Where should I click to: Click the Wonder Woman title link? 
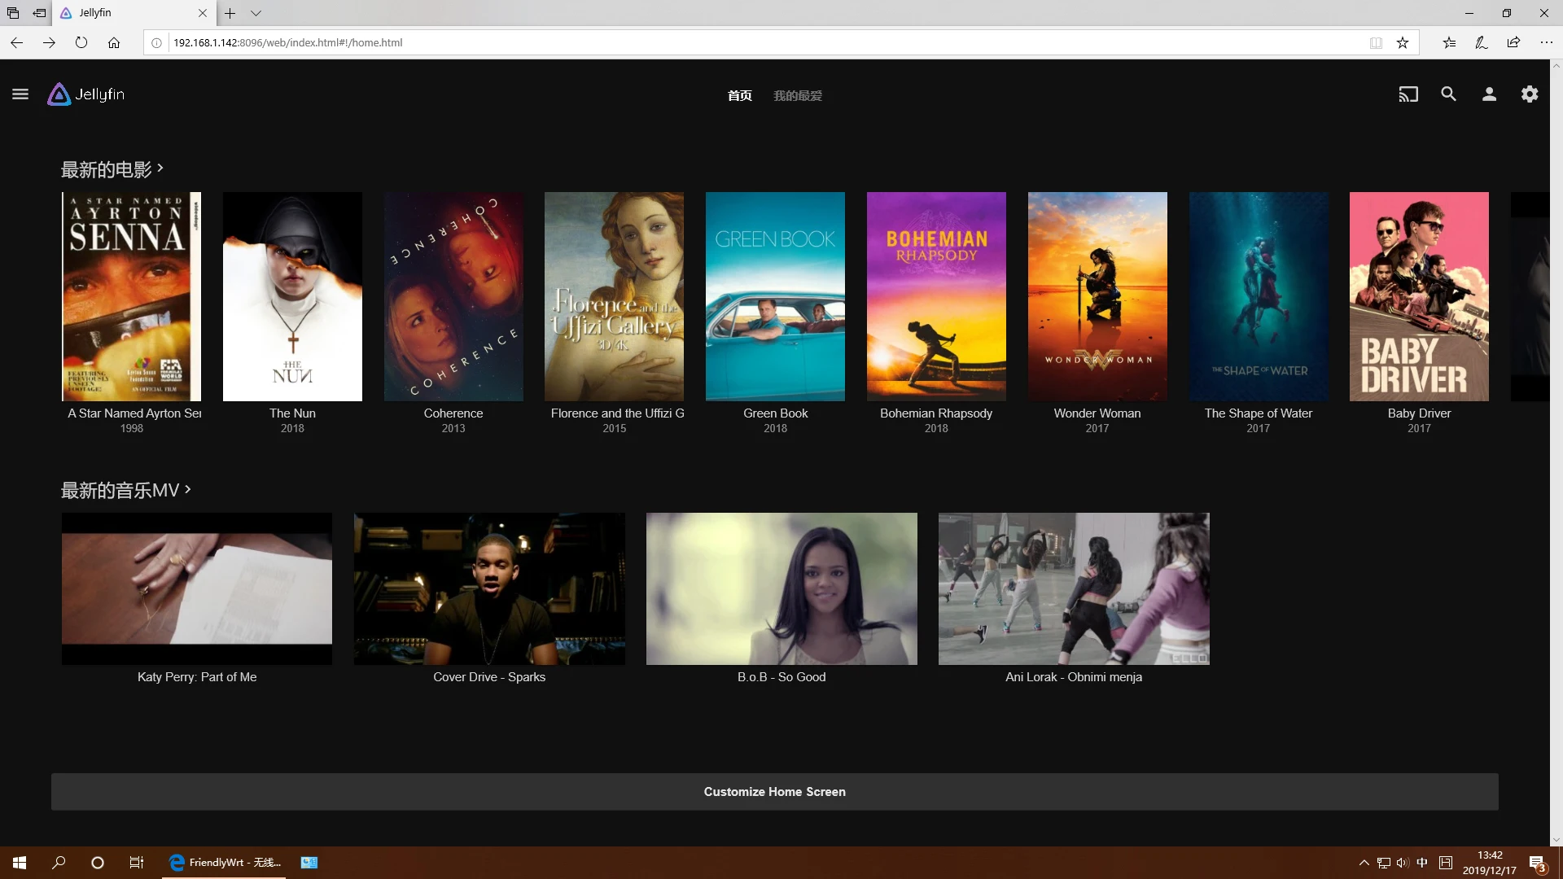(x=1097, y=413)
